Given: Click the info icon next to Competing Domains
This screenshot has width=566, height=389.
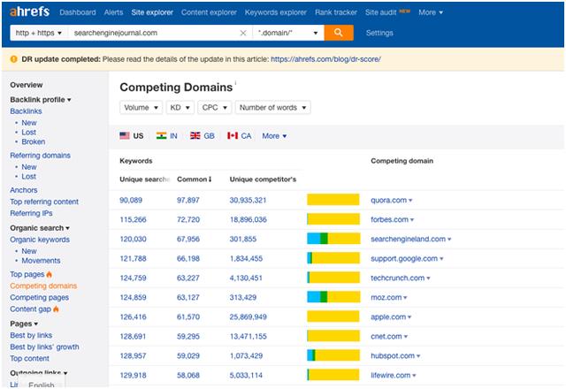Looking at the screenshot, I should point(235,83).
